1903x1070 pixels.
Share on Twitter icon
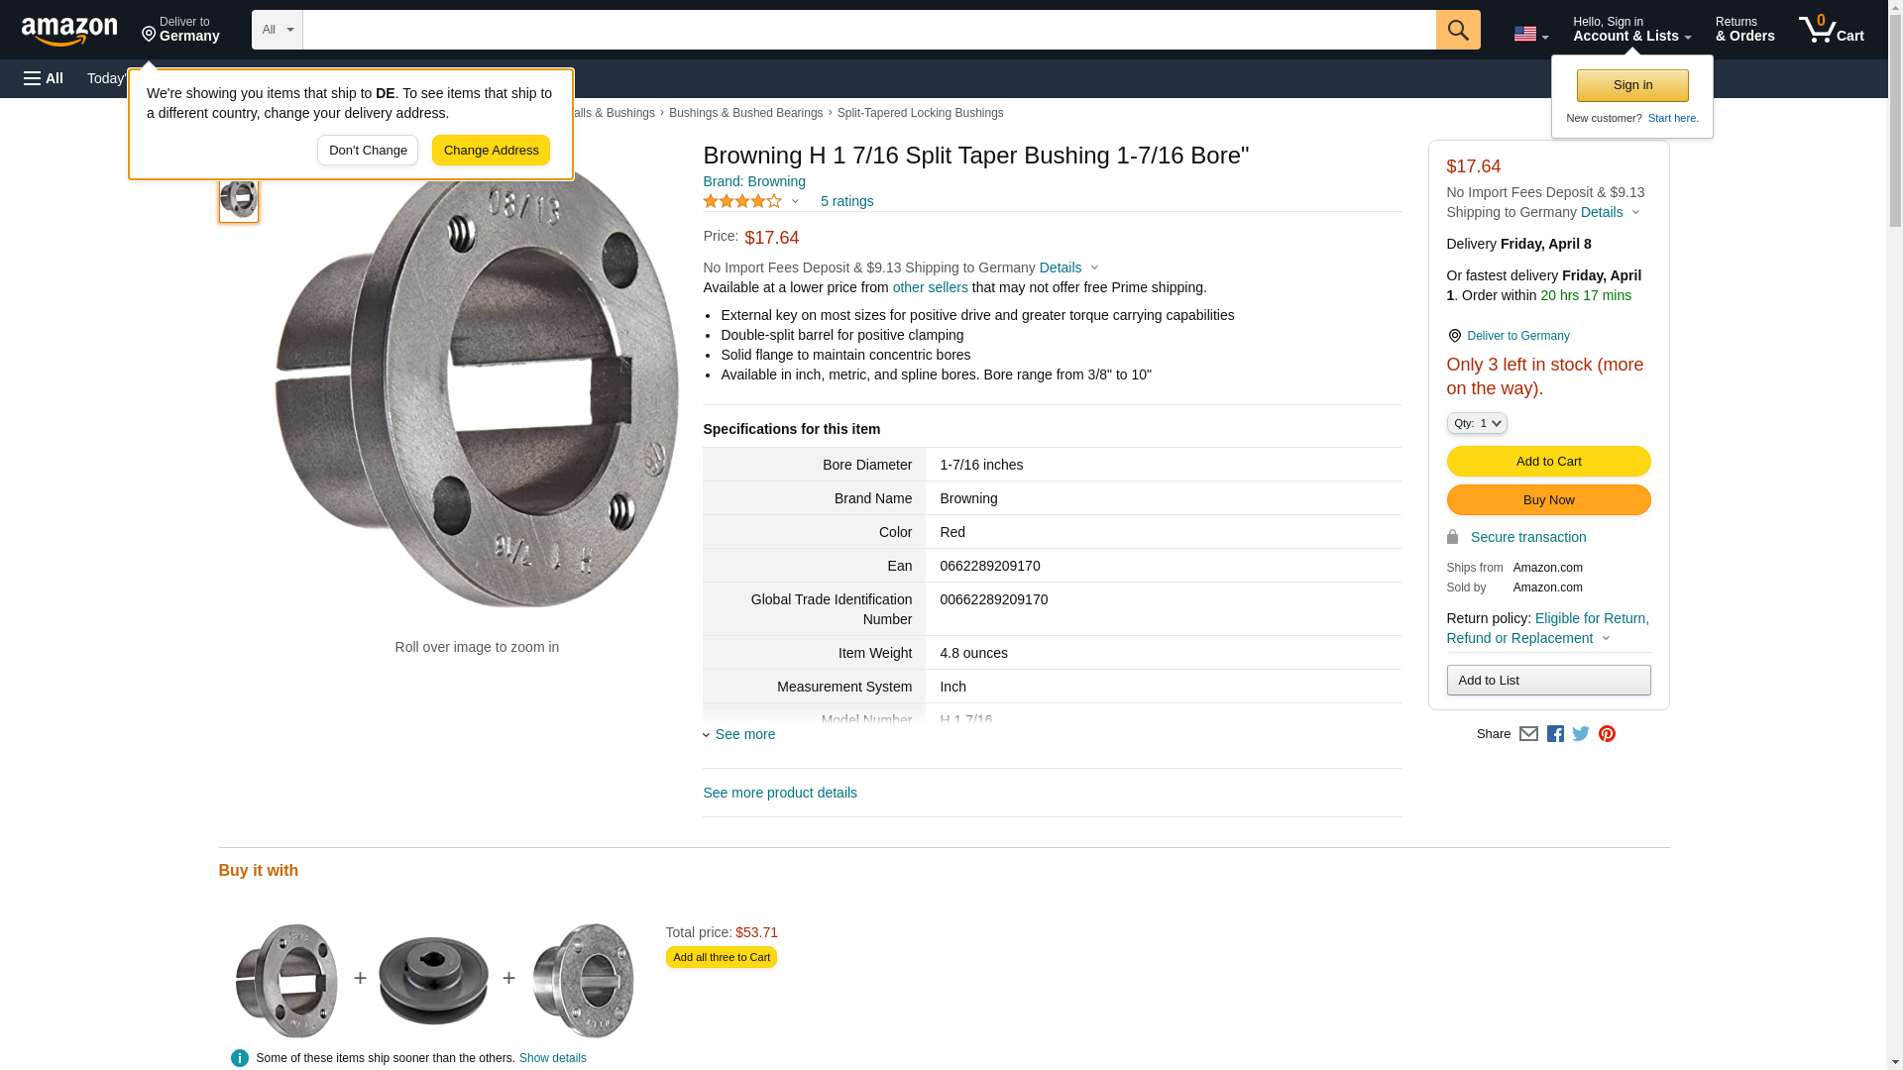[1581, 734]
